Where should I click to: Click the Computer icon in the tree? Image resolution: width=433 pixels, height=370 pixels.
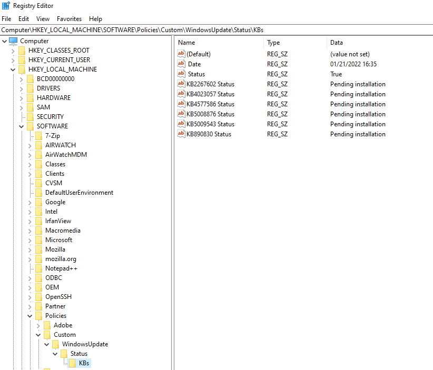(x=13, y=41)
